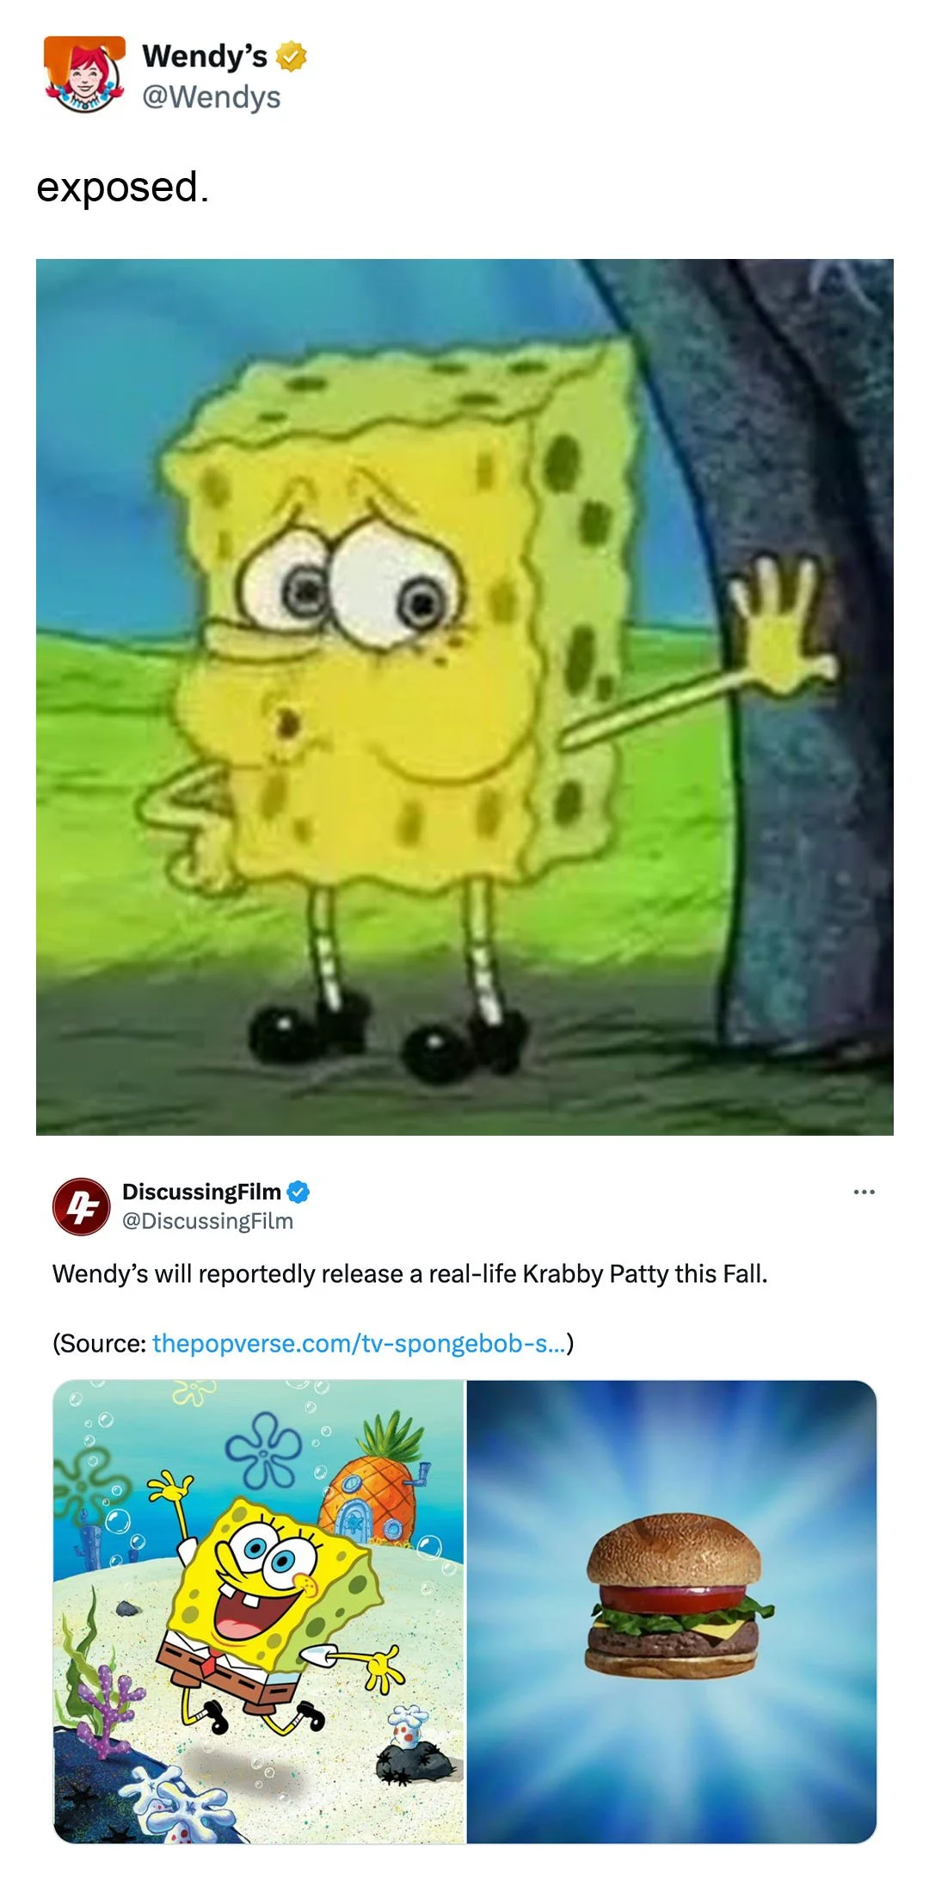Viewport: 929px width, 1892px height.
Task: Open the Wendy's profile avatar
Action: (x=84, y=75)
